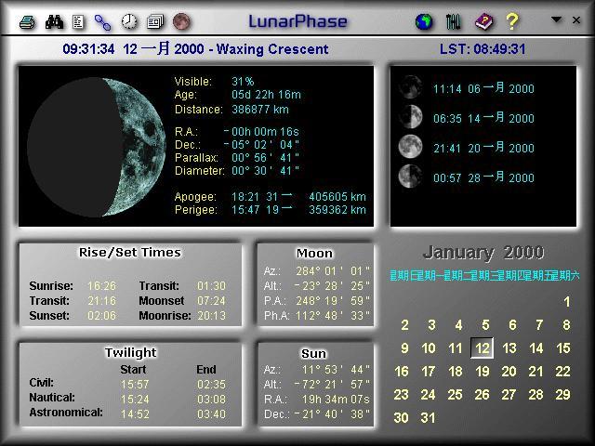Viewport: 595px width, 446px height.
Task: Select the last quarter moon icon
Action: tap(411, 176)
